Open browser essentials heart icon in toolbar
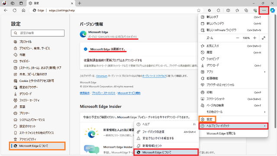Viewport: 277px width, 156px height. 255,10
